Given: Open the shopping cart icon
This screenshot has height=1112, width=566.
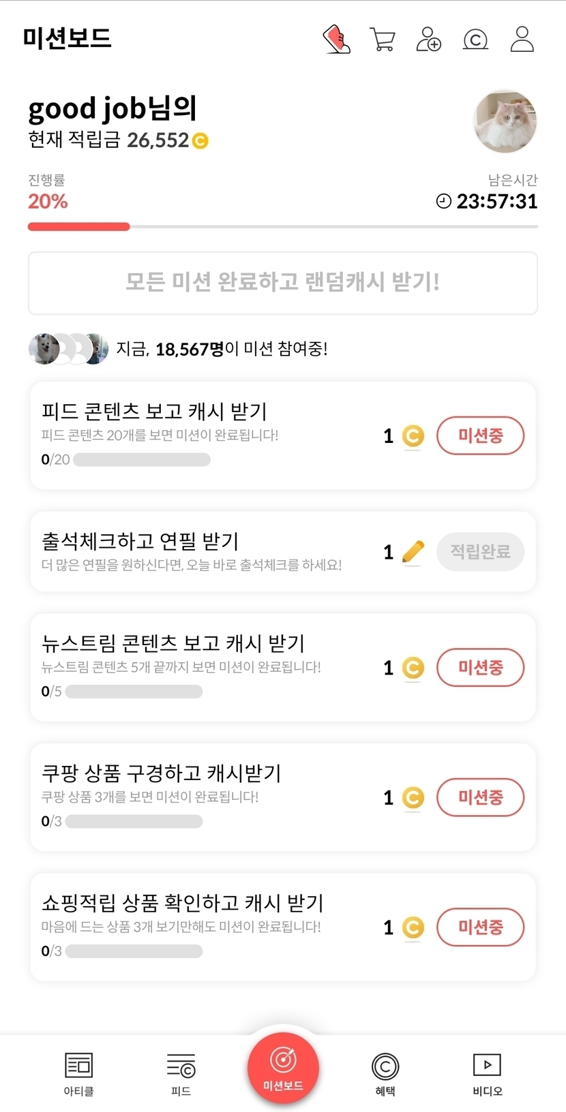Looking at the screenshot, I should pyautogui.click(x=383, y=40).
